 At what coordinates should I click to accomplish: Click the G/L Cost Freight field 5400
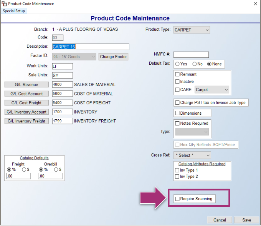click(63, 103)
